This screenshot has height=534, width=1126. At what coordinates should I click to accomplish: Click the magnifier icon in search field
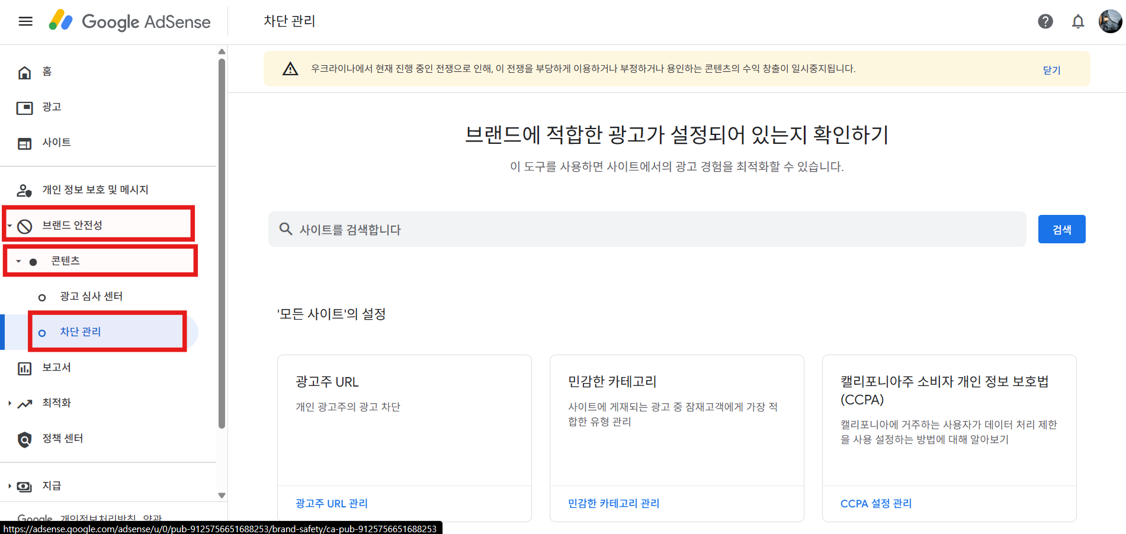[285, 229]
